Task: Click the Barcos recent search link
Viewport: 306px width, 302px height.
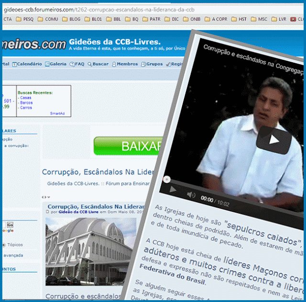Action: tap(26, 103)
